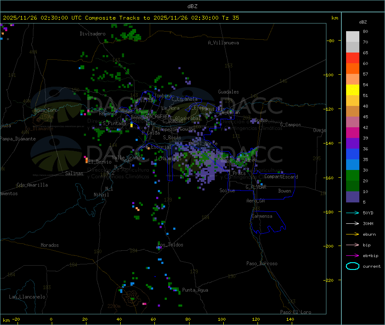Image resolution: width=385 pixels, height=325 pixels.
Task: Select the yellow 51 dBZ color band
Action: pyautogui.click(x=352, y=90)
